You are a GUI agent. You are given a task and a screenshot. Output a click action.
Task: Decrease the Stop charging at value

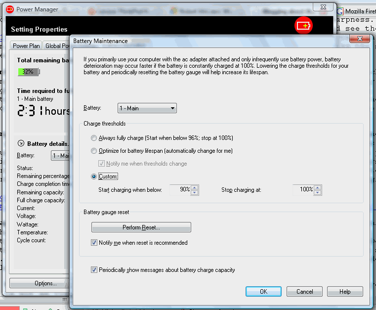click(x=318, y=192)
